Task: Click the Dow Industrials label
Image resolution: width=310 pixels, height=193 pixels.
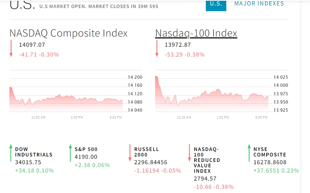Action: 33,152
